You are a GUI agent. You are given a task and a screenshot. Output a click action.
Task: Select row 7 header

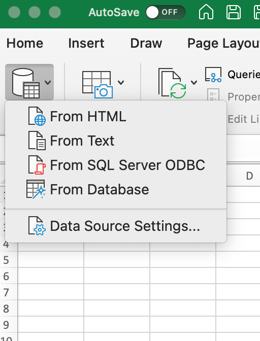9,292
